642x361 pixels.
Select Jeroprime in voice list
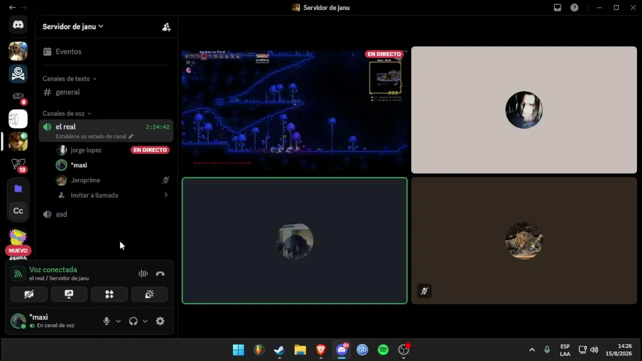pos(113,180)
